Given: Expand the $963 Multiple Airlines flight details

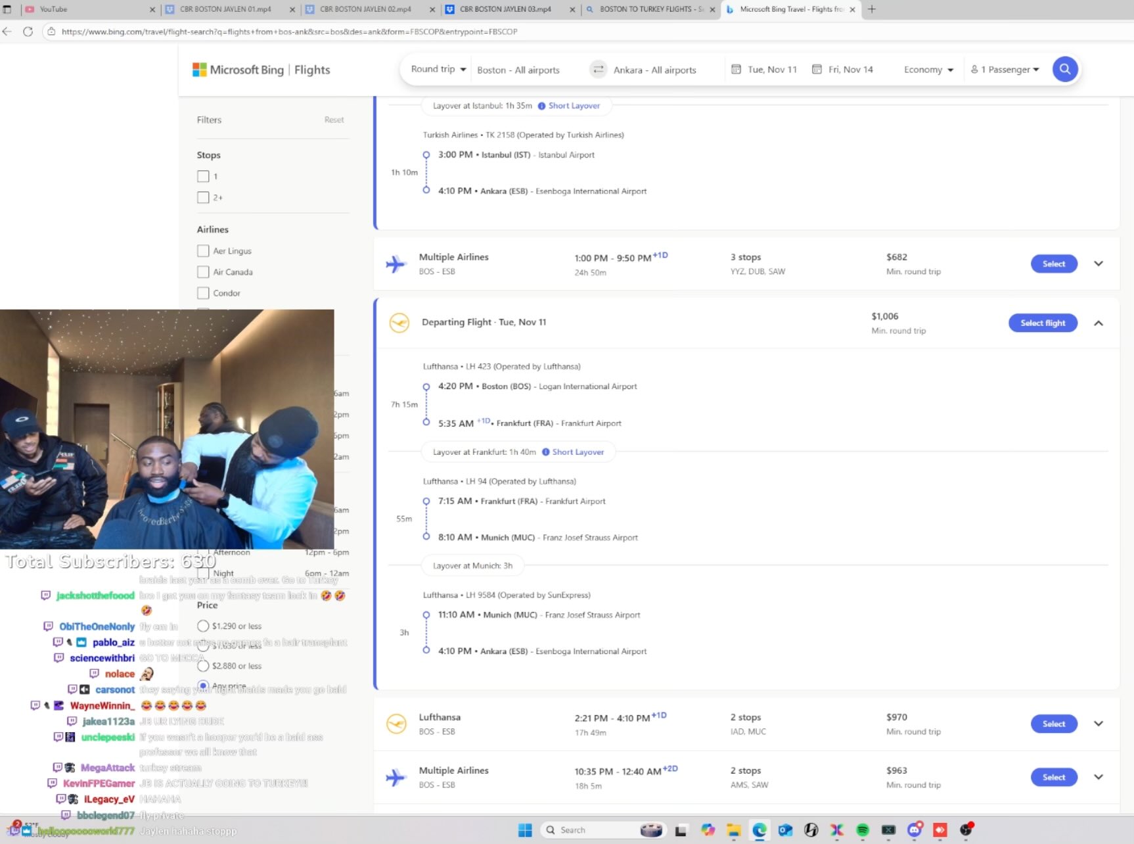Looking at the screenshot, I should pos(1099,777).
